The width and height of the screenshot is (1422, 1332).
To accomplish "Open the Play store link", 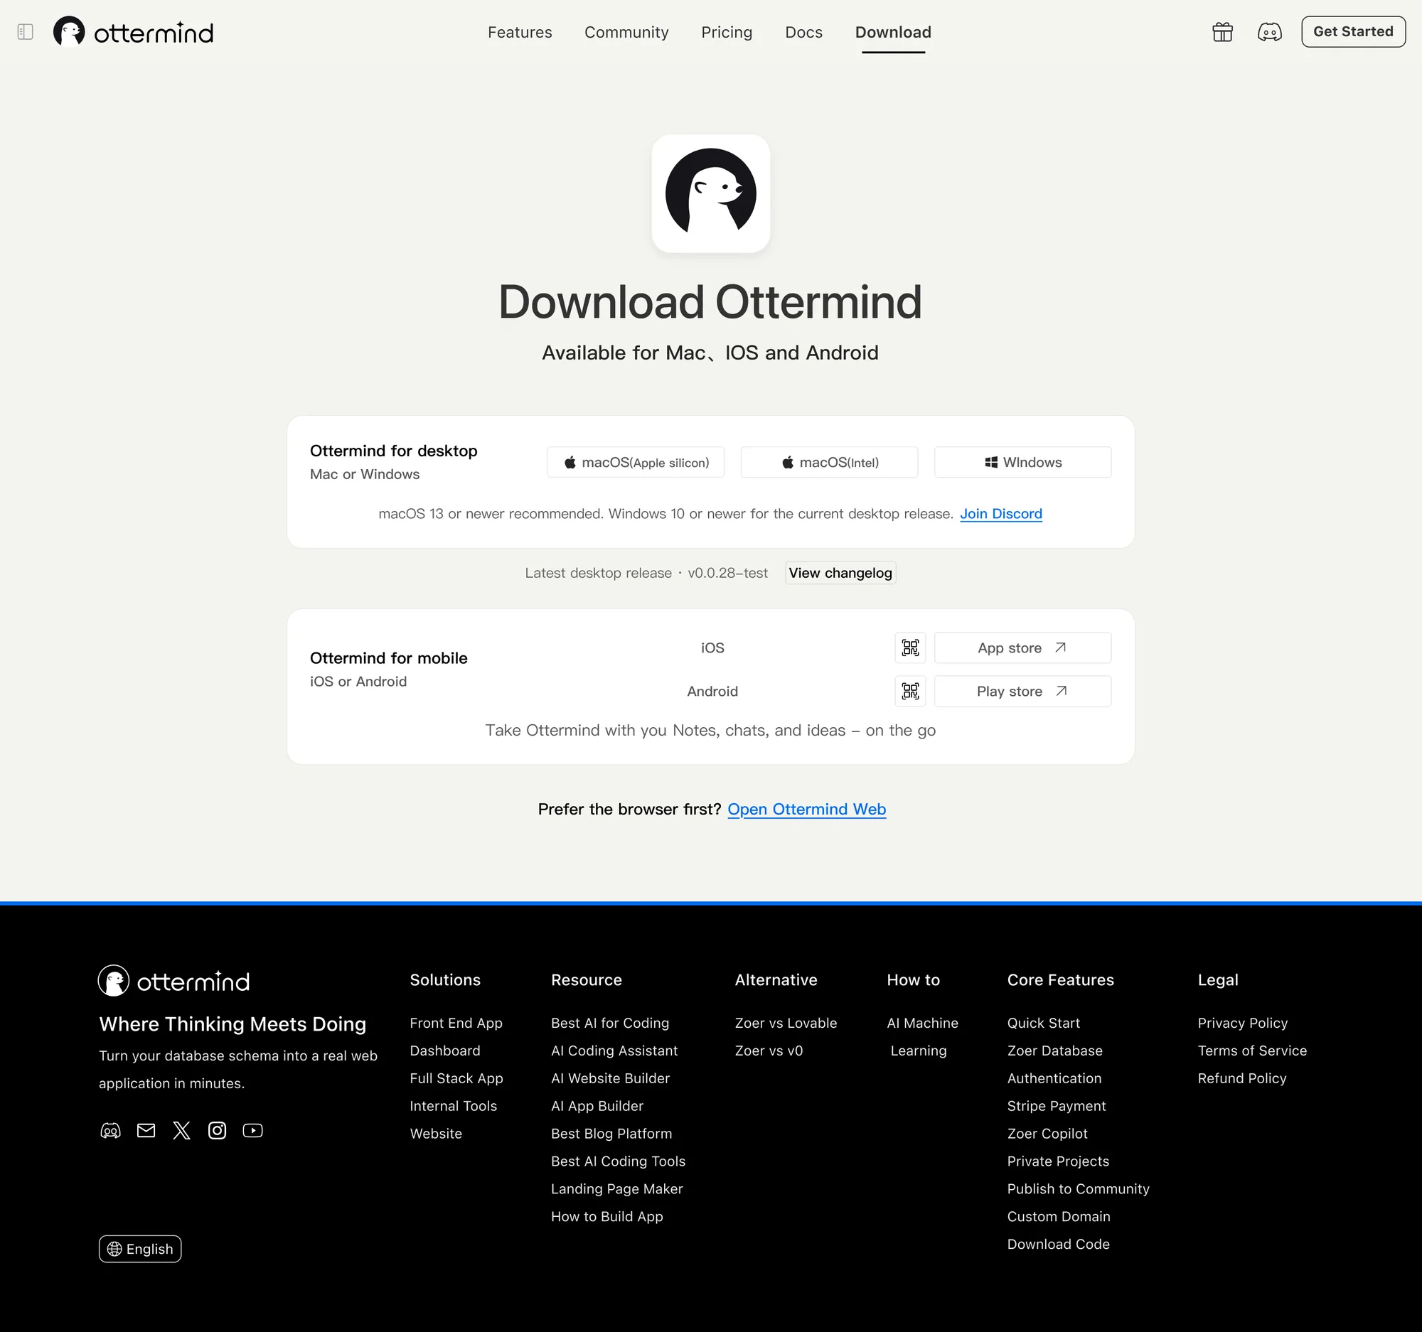I will (x=1023, y=692).
